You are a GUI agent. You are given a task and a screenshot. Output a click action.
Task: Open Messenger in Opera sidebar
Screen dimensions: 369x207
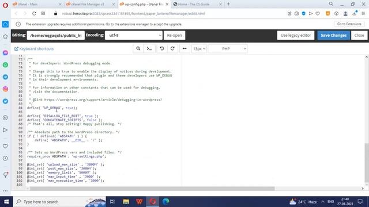click(5, 53)
